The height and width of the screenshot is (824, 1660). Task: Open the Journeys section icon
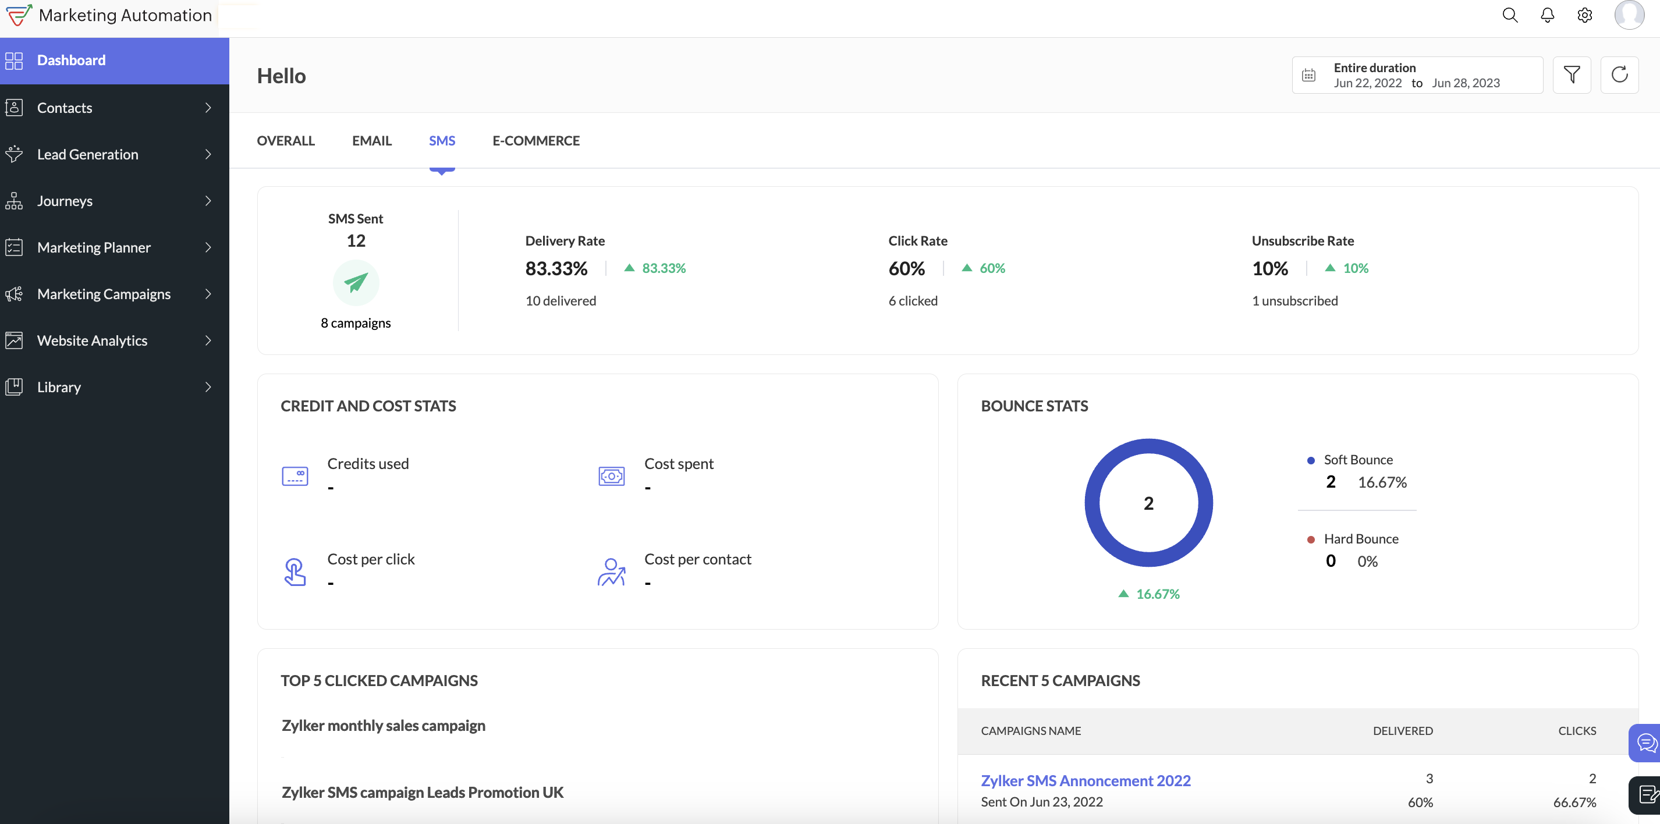click(x=16, y=200)
